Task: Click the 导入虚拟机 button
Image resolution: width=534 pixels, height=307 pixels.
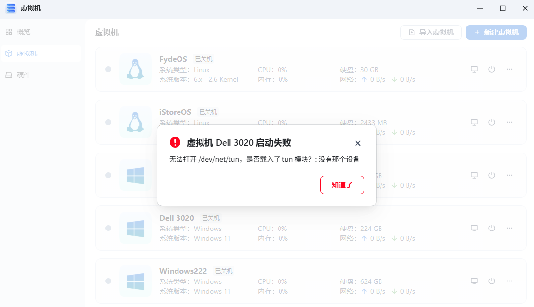Action: pos(431,32)
